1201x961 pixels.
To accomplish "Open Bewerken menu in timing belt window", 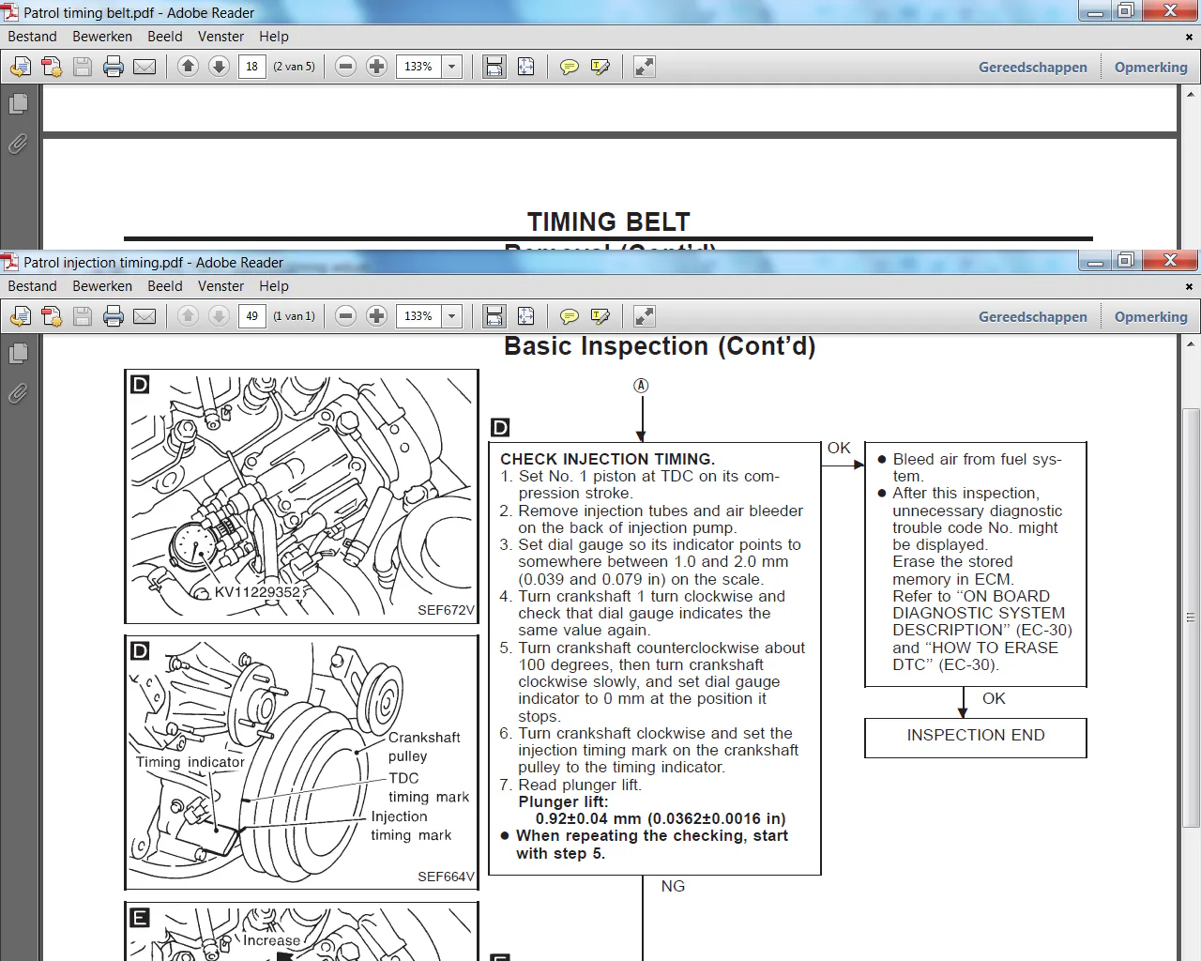I will [x=102, y=37].
